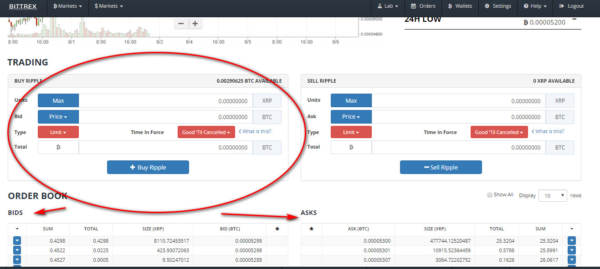This screenshot has height=269, width=600.
Task: Click the Bid price input field
Action: (x=166, y=117)
